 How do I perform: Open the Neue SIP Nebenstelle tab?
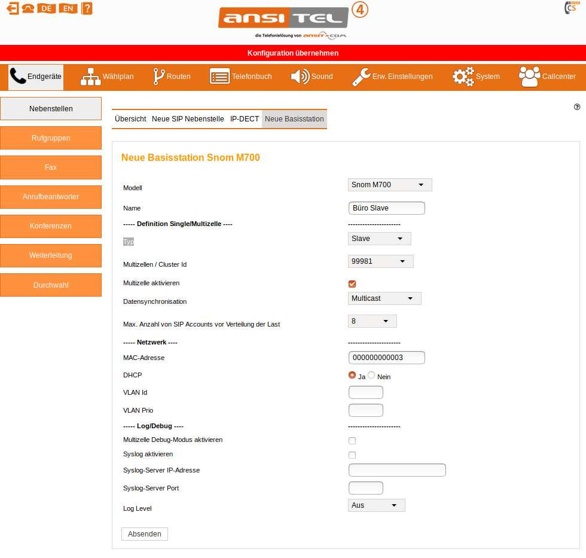[x=188, y=119]
